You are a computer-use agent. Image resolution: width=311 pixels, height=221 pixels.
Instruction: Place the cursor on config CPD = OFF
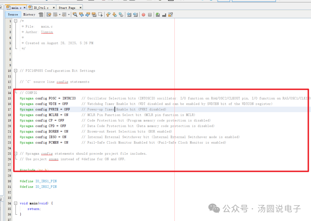point(51,126)
